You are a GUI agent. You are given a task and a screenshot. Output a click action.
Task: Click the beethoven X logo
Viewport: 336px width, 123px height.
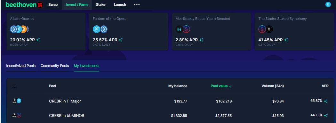pyautogui.click(x=24, y=5)
